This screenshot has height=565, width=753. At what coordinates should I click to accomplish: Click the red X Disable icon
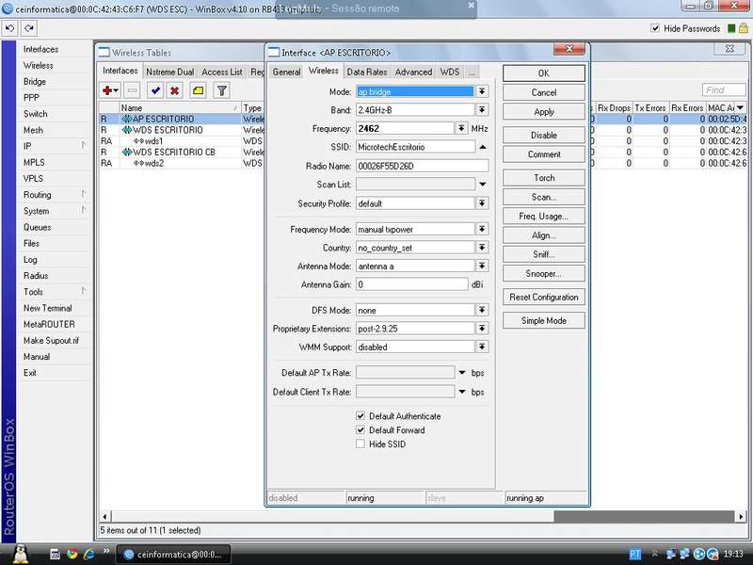click(174, 90)
